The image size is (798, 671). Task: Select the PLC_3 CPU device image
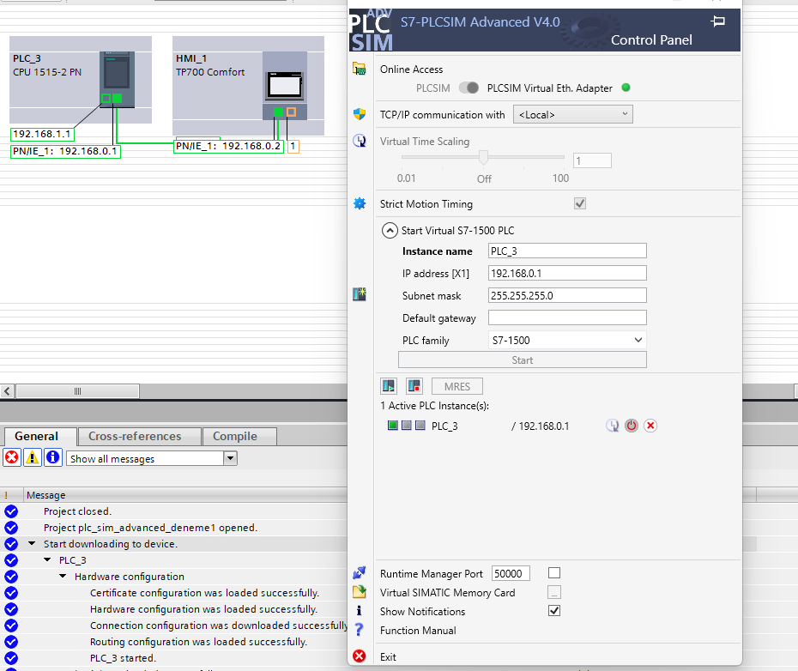[x=117, y=79]
